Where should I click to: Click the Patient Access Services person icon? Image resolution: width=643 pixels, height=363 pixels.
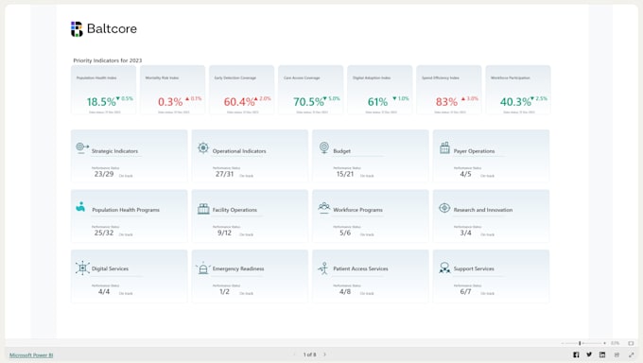tap(323, 268)
